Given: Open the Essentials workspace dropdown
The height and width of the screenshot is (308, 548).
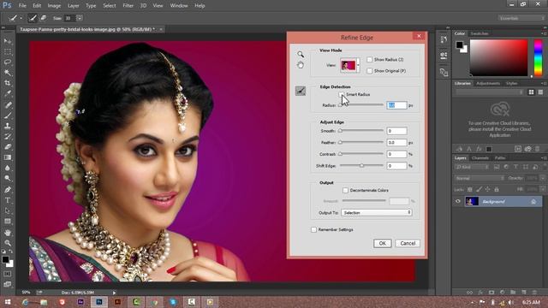Looking at the screenshot, I should coord(521,18).
